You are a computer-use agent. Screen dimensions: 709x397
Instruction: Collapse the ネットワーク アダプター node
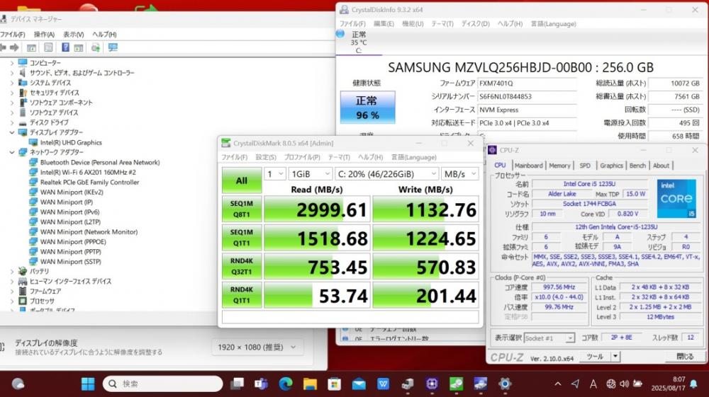coord(12,152)
